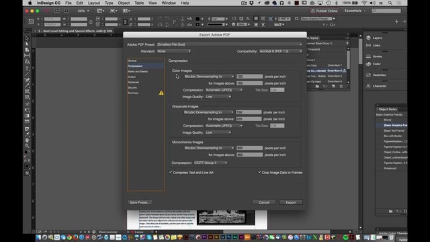
Task: Switch to the Advanced section
Action: [x=146, y=82]
